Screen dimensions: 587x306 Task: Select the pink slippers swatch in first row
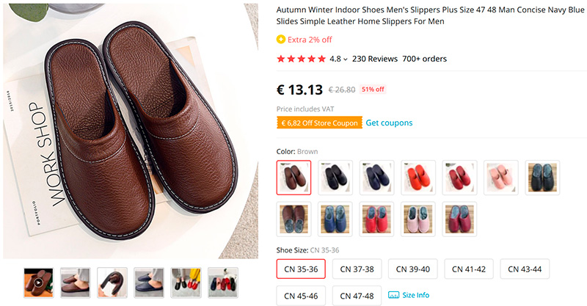click(501, 178)
